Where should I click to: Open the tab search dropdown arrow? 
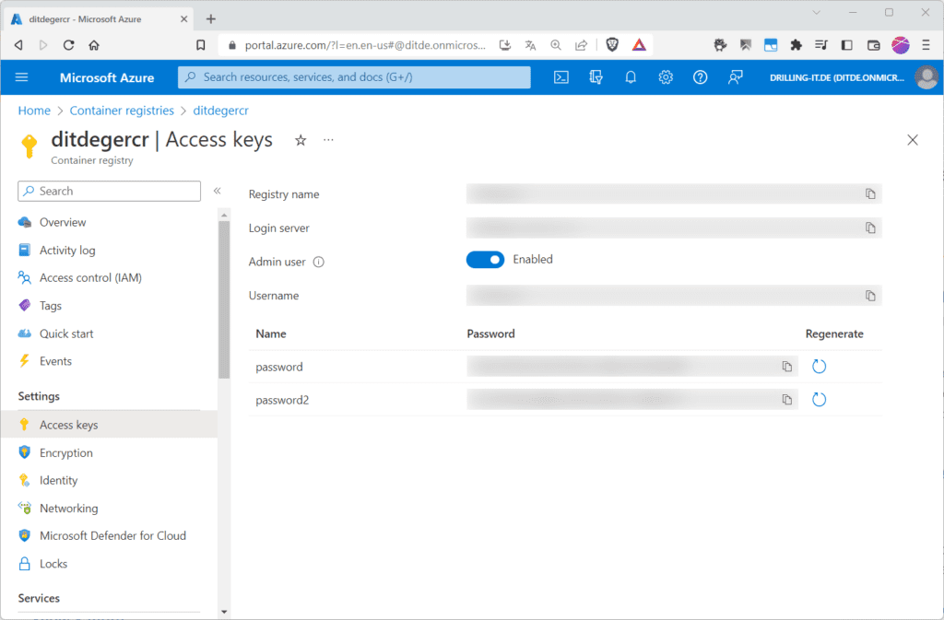(817, 12)
